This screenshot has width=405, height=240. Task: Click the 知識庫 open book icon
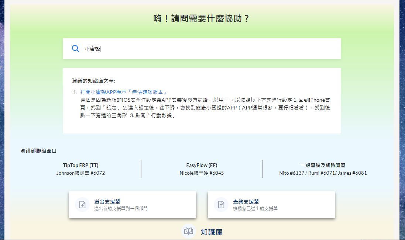[189, 232]
